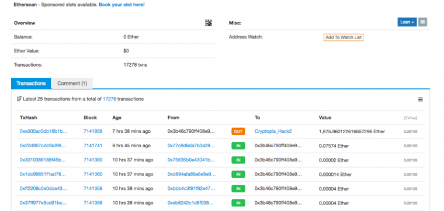Switch to the Comment (1) tab
This screenshot has width=444, height=211.
[72, 83]
